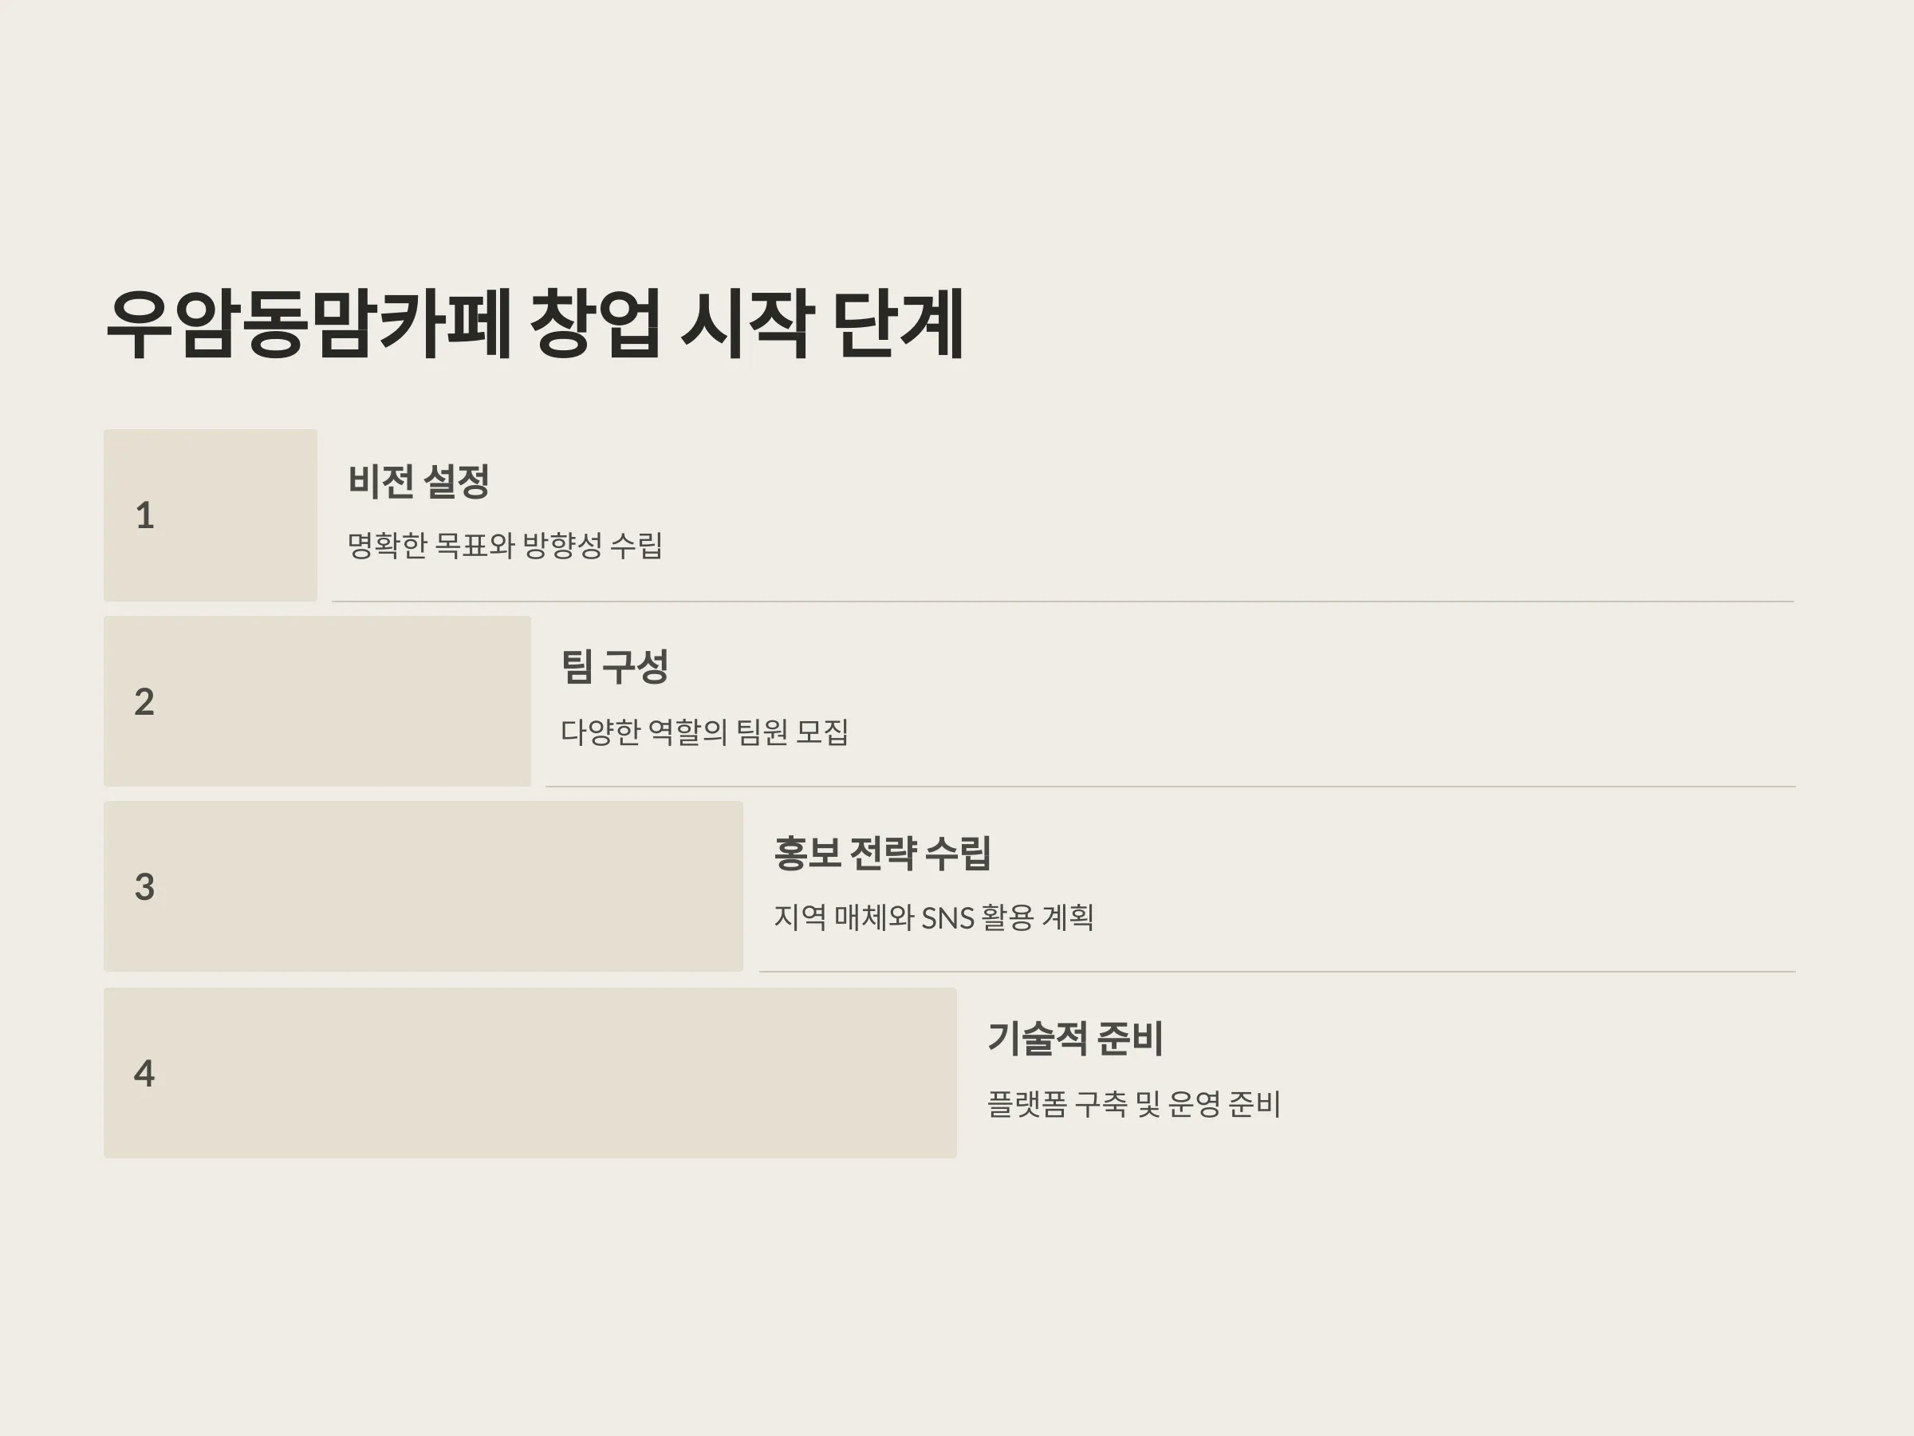Click the divider line under 홍보 전략 수립
This screenshot has width=1914, height=1436.
1278,972
